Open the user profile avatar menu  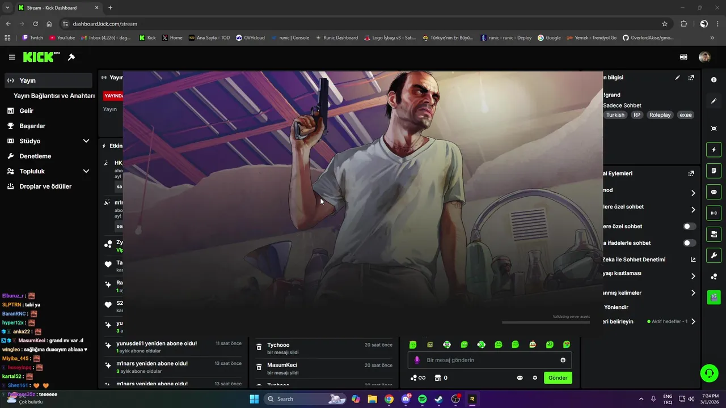tap(704, 57)
